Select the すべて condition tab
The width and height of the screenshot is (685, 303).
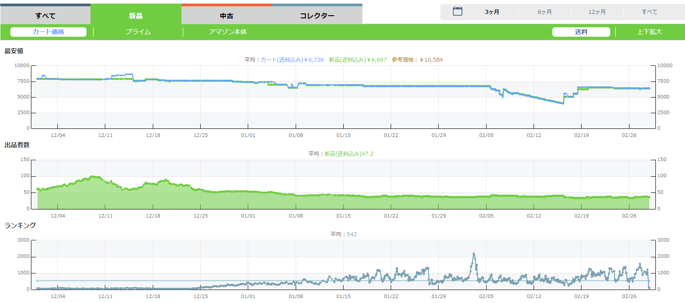[45, 16]
